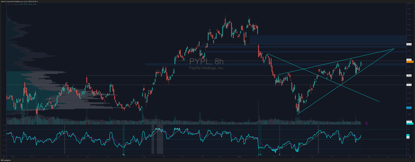Click the oscillator value label reading 54
415x162 pixels.
point(408,137)
